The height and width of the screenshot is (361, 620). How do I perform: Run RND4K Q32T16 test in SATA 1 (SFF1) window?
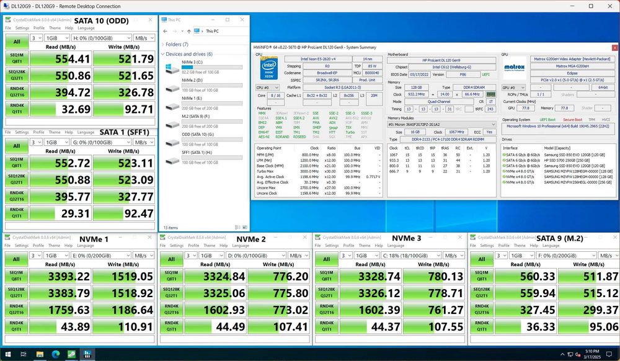(x=17, y=196)
